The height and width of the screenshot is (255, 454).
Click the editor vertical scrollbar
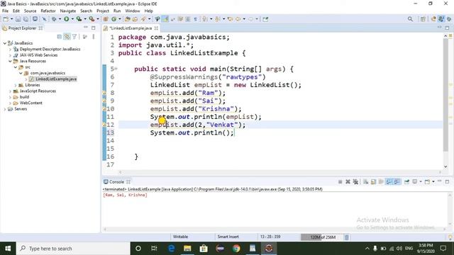(445, 96)
